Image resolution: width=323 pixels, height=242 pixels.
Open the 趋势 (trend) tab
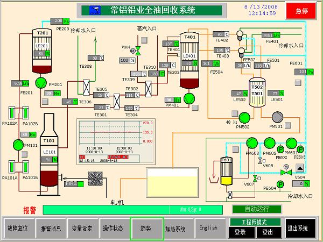pyautogui.click(x=146, y=228)
